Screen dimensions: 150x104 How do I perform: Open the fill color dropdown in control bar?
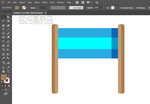click(x=20, y=8)
